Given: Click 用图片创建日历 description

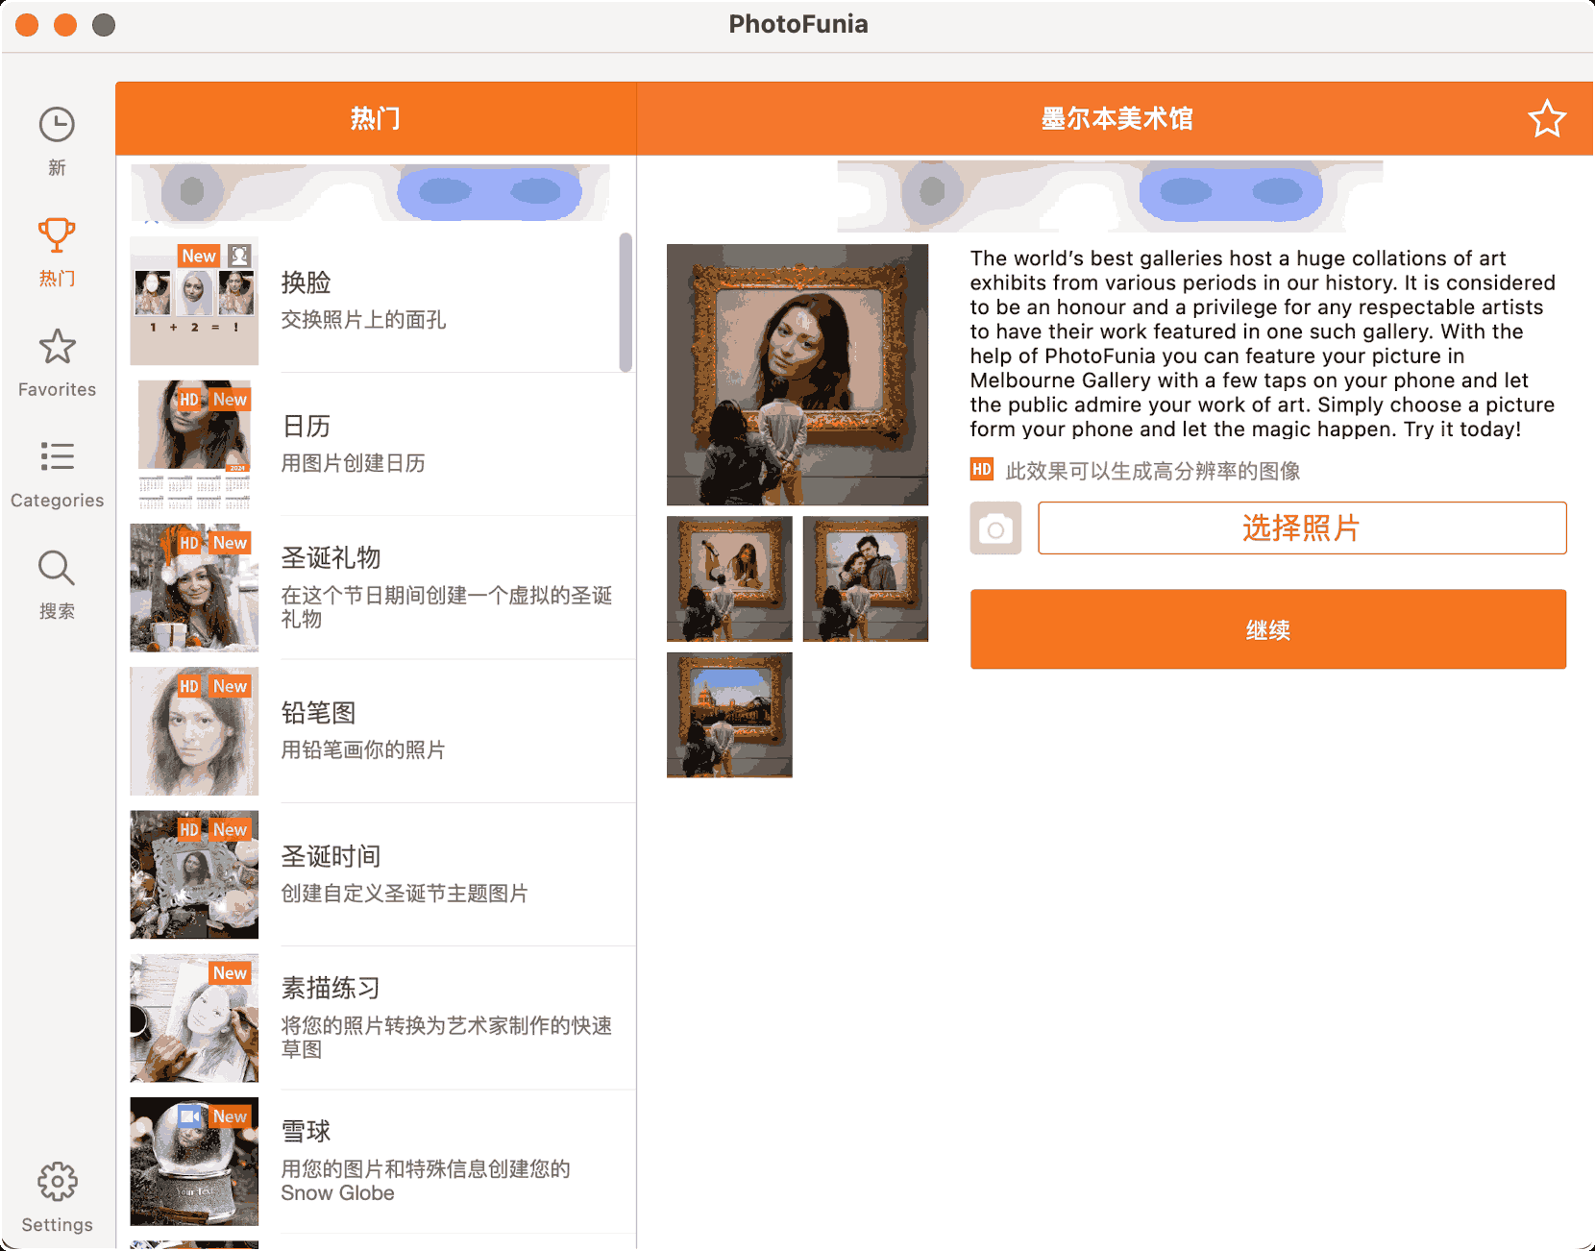Looking at the screenshot, I should pos(353,463).
